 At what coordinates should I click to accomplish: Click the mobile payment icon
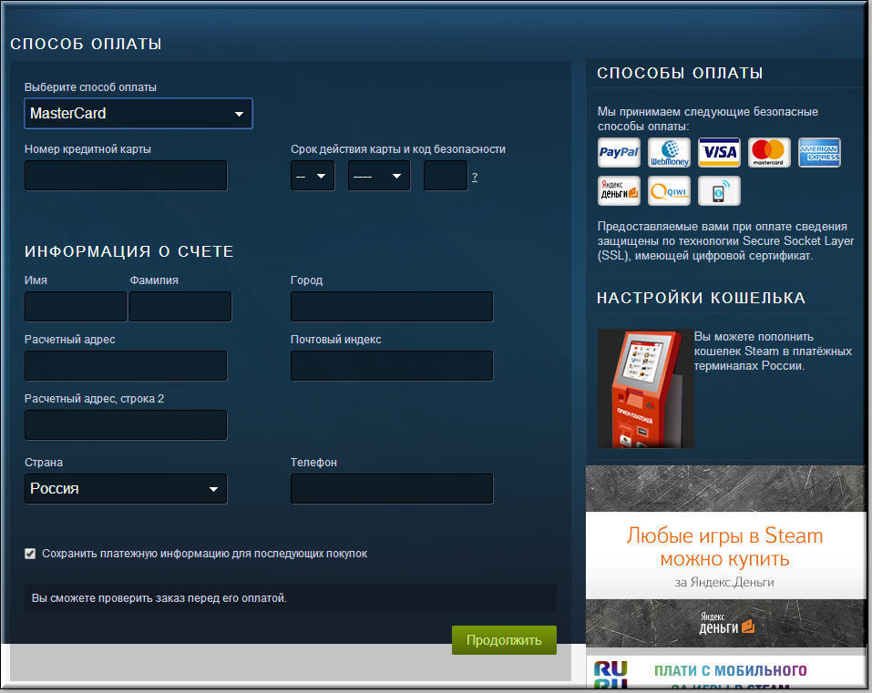tap(719, 191)
